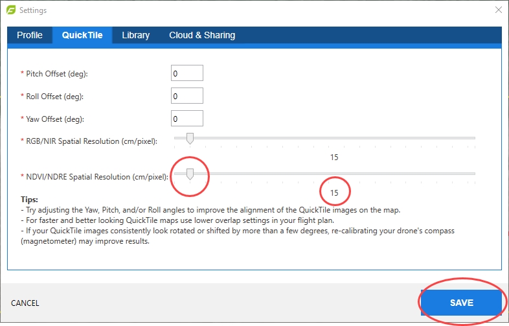Click CANCEL to discard changes
This screenshot has width=509, height=326.
coord(25,303)
